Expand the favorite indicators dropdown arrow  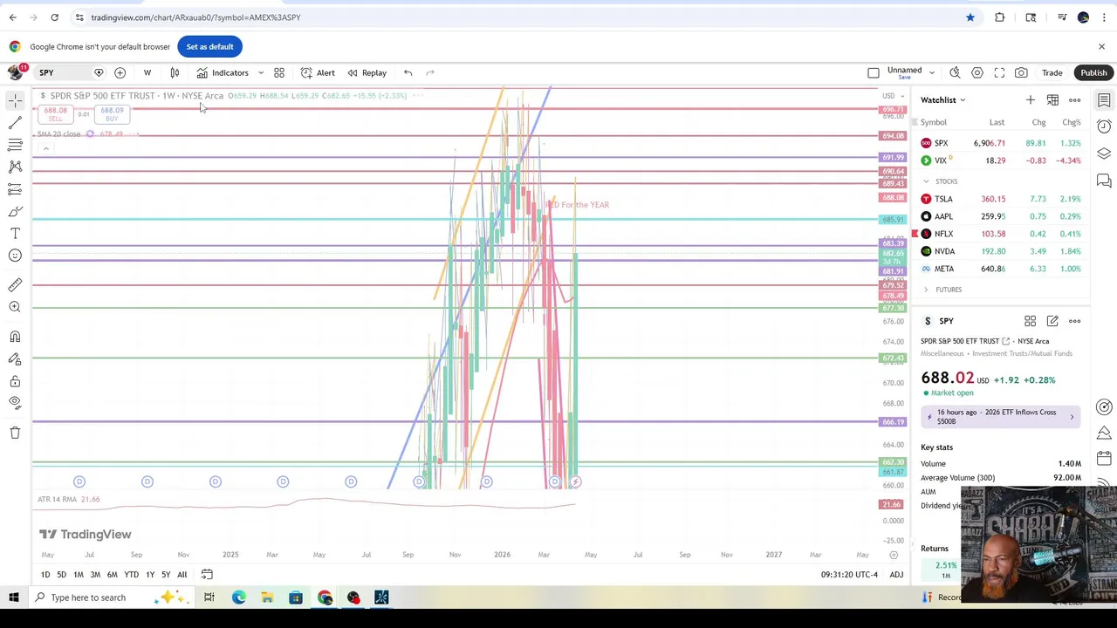pos(261,72)
